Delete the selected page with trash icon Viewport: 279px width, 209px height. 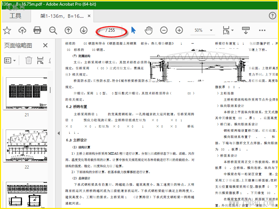(29, 60)
